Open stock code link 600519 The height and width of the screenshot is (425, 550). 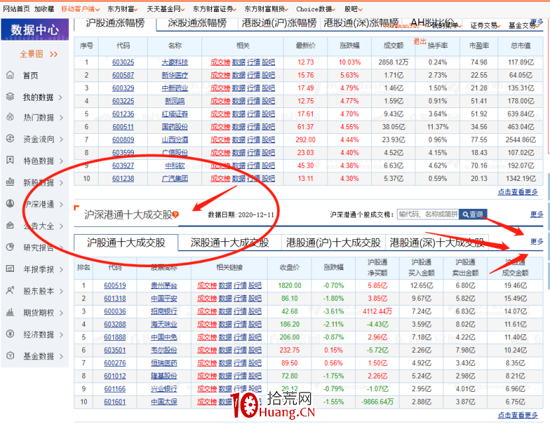[115, 285]
